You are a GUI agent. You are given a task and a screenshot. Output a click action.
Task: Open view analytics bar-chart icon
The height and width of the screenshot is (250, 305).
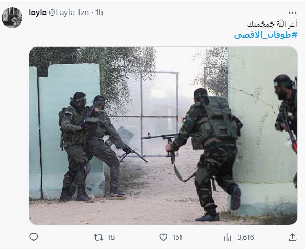(x=228, y=237)
